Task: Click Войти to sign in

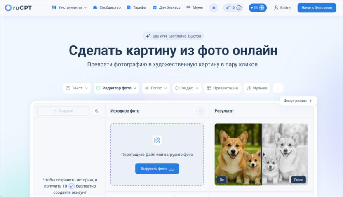Action: coord(282,8)
